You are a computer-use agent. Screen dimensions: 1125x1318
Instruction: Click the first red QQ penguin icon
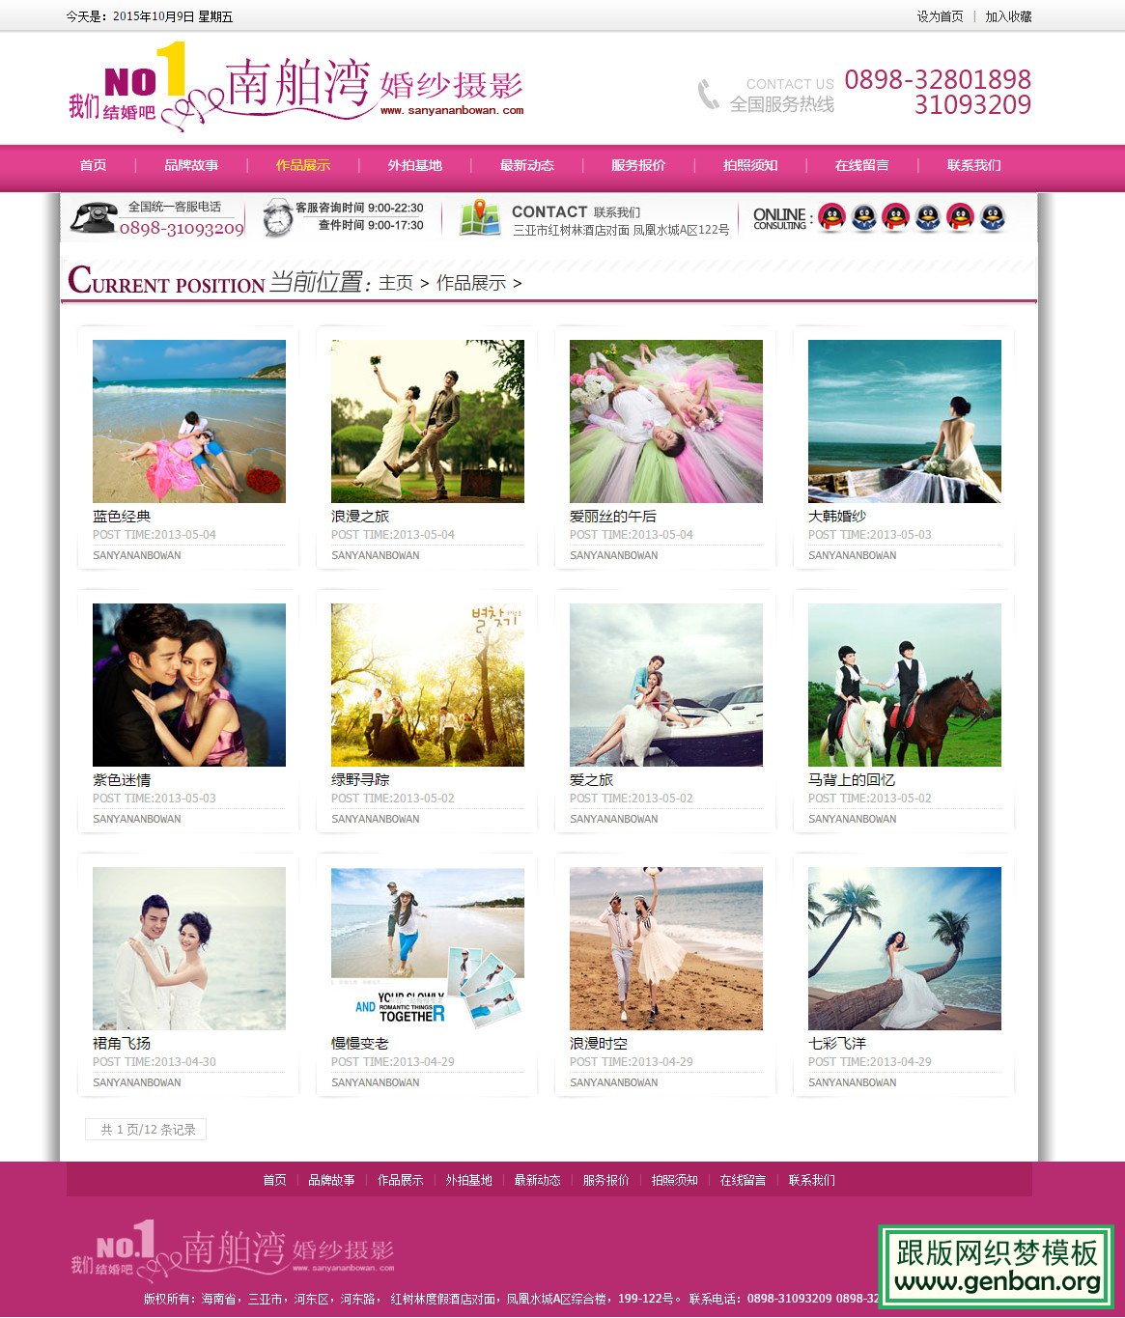point(831,217)
